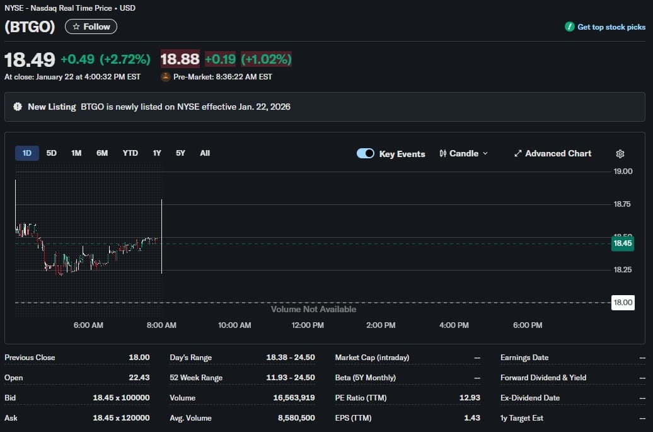The height and width of the screenshot is (432, 653).
Task: Select the 1Y time range
Action: [x=157, y=153]
